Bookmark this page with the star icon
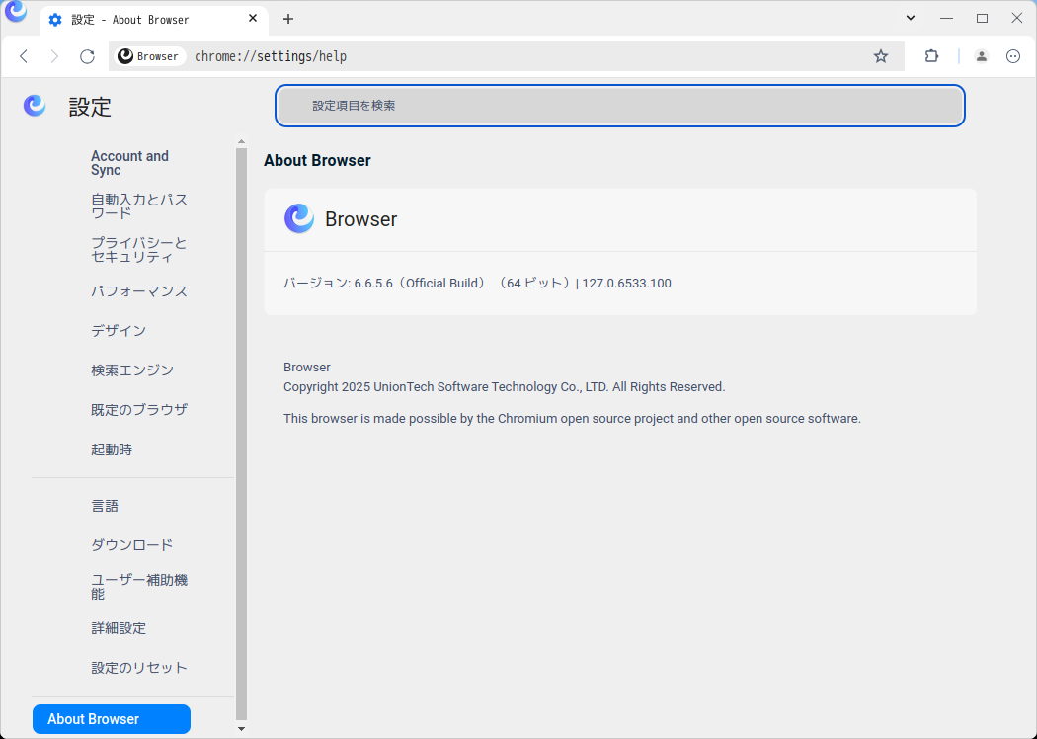The image size is (1037, 739). (881, 56)
